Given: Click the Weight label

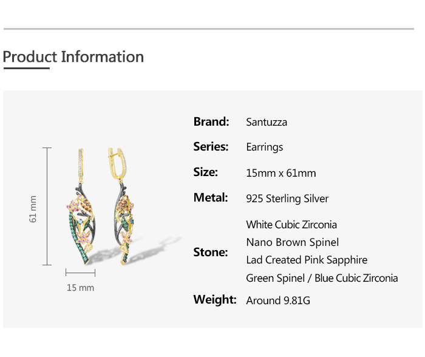Looking at the screenshot, I should click(x=214, y=300).
